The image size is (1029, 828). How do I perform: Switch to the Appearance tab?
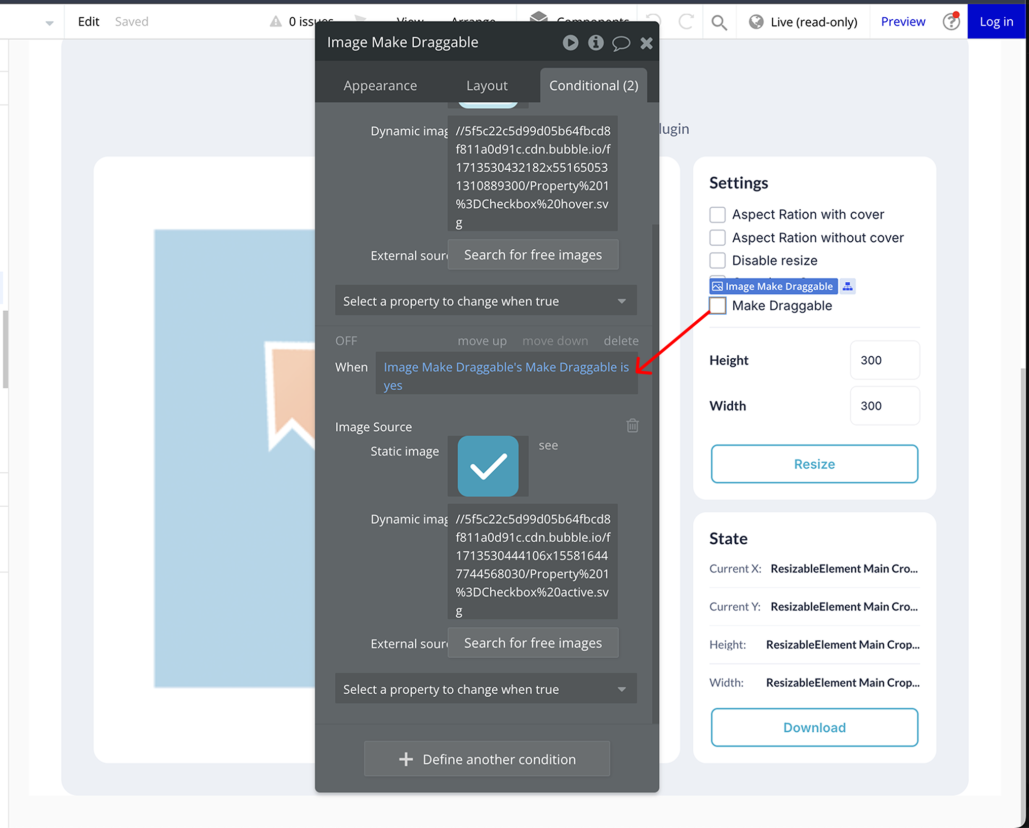pyautogui.click(x=380, y=86)
